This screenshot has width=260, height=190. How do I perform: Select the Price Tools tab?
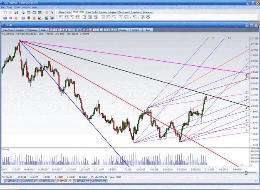coord(78,12)
